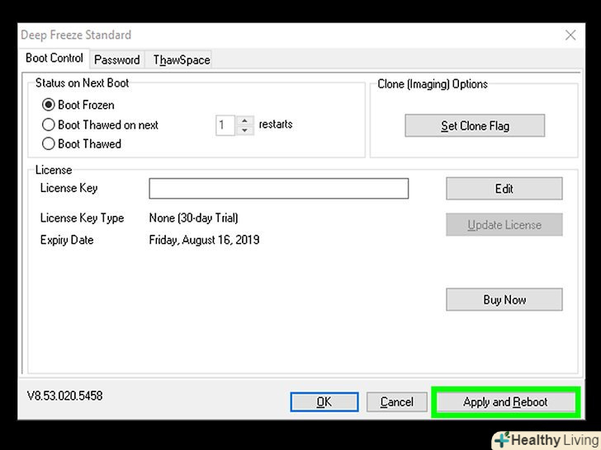The width and height of the screenshot is (601, 450).
Task: Click Apply and Reboot
Action: 505,402
